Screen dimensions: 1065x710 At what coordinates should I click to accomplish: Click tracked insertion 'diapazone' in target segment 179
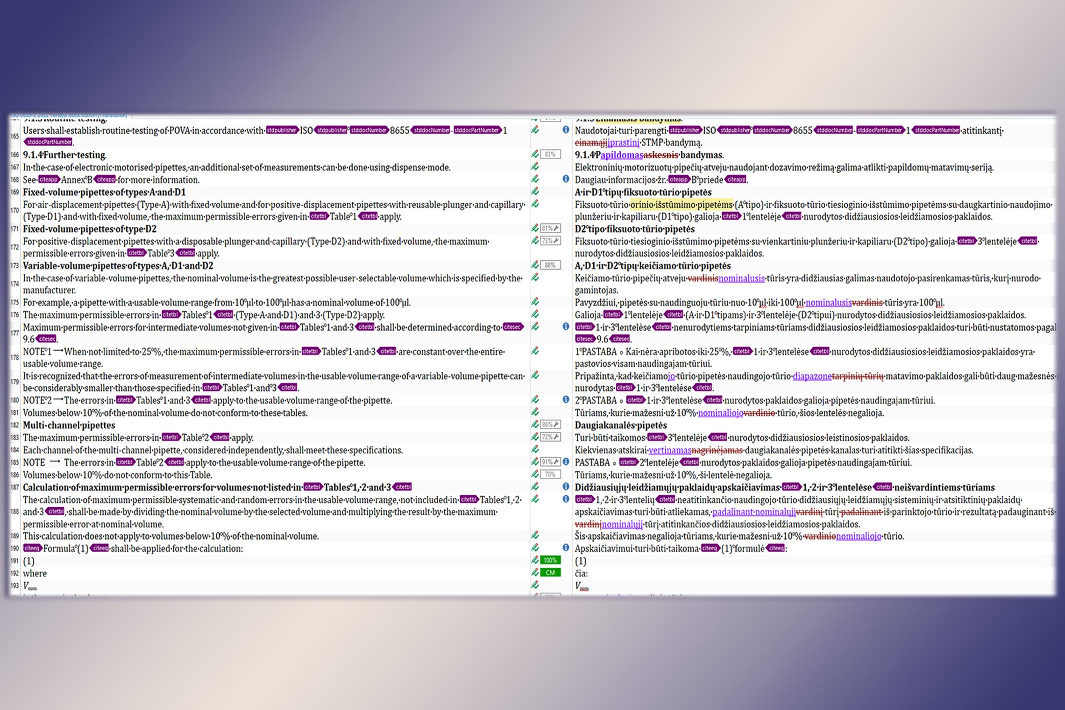[x=812, y=376]
